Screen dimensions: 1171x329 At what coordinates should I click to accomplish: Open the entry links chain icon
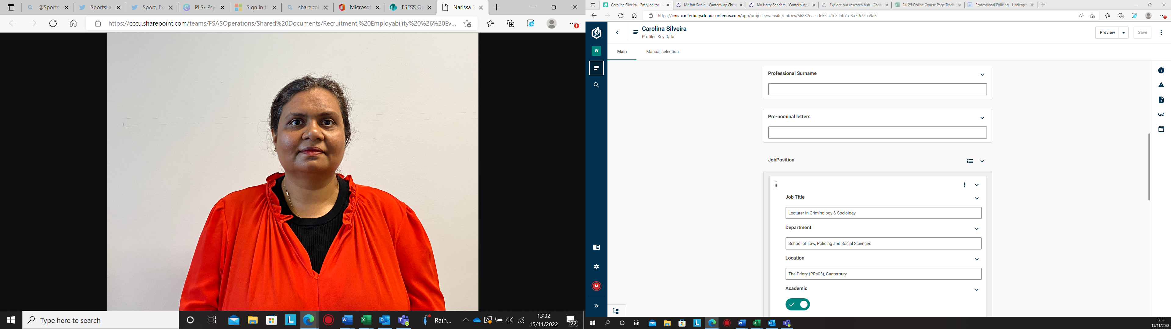(x=1161, y=114)
